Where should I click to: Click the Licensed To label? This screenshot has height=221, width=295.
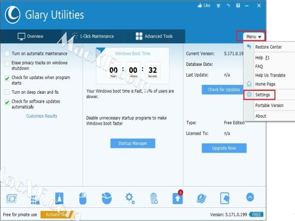click(x=197, y=134)
